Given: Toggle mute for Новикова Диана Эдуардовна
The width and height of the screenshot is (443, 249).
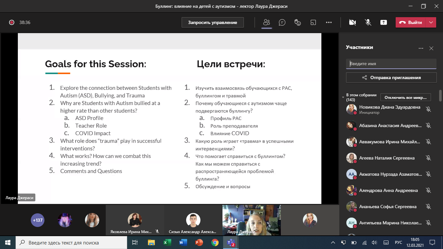Looking at the screenshot, I should [x=428, y=109].
